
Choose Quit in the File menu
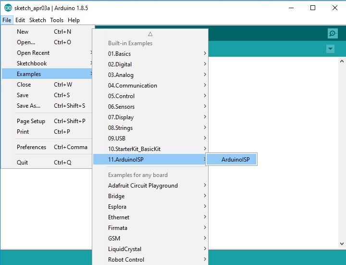coord(47,163)
